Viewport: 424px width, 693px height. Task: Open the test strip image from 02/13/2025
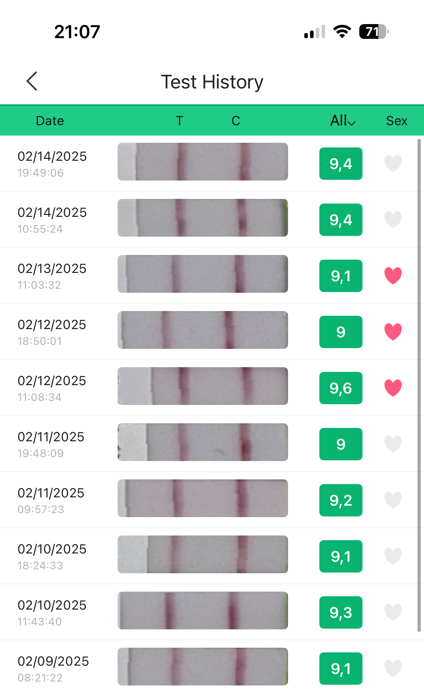pyautogui.click(x=202, y=274)
